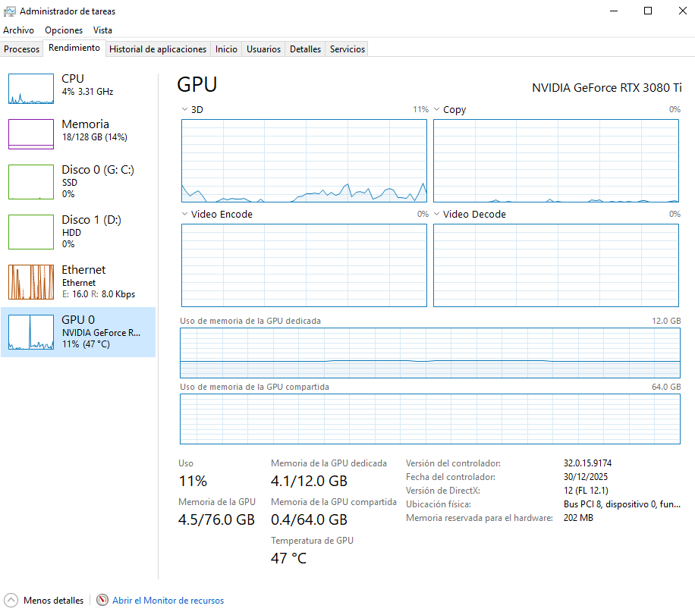This screenshot has height=615, width=695.
Task: Click the GPU 0 sidebar graph icon
Action: pos(31,332)
